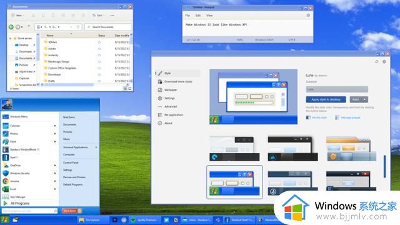
Task: Click Apply style to desktop button
Action: pyautogui.click(x=326, y=99)
